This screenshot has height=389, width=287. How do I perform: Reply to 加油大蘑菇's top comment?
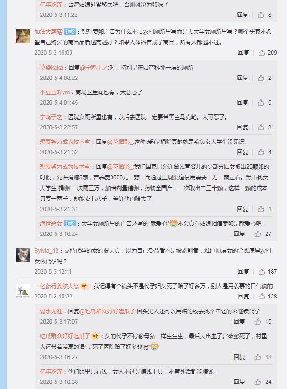[243, 53]
